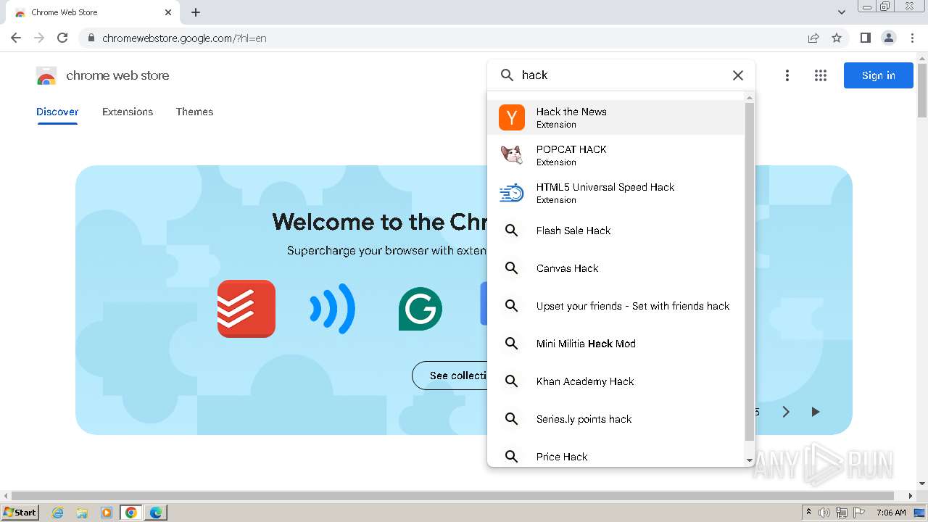This screenshot has height=522, width=928.
Task: Select the Chrome Web Store browser tab
Action: click(x=94, y=12)
